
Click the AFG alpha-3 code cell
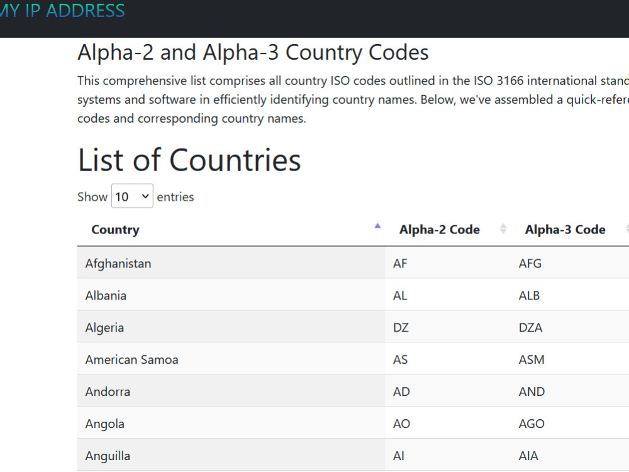pyautogui.click(x=570, y=263)
